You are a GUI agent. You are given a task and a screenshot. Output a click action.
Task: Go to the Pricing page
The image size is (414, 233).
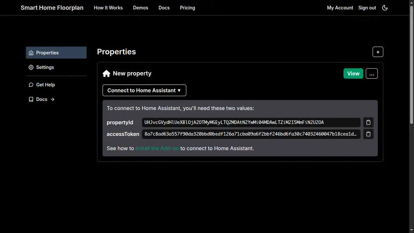(x=188, y=8)
